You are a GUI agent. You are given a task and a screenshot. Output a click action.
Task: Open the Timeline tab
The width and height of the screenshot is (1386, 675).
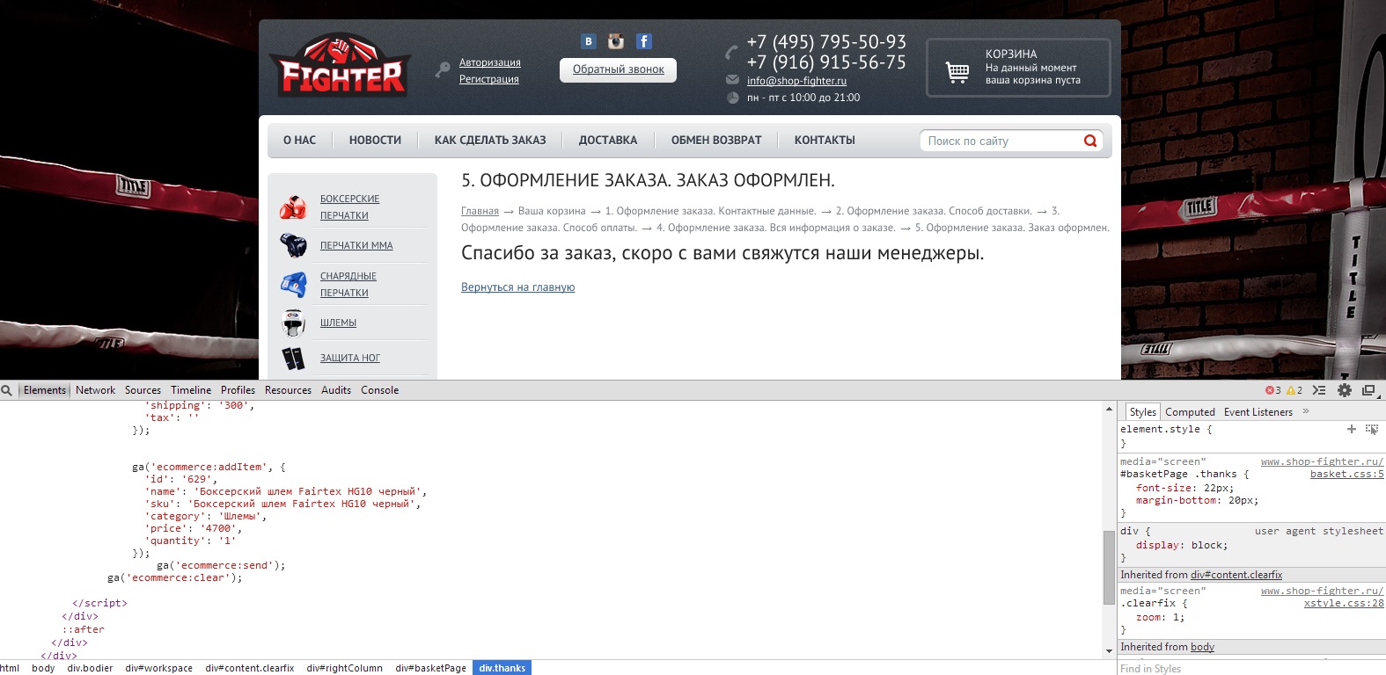191,390
